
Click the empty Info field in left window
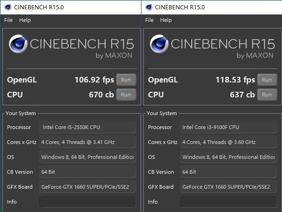click(87, 202)
